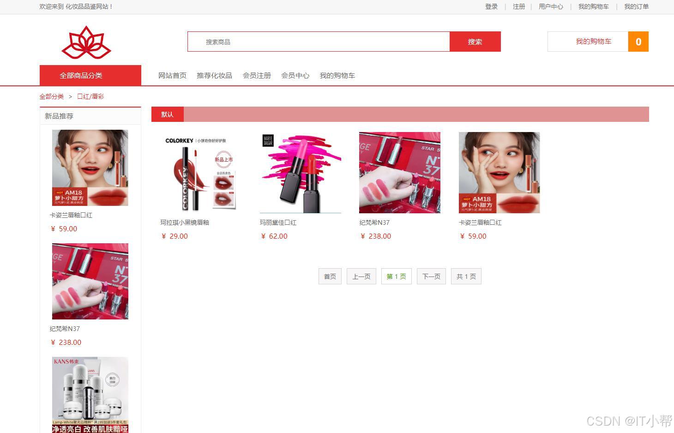This screenshot has width=674, height=433.
Task: Select the 默认 sort tab
Action: 168,114
